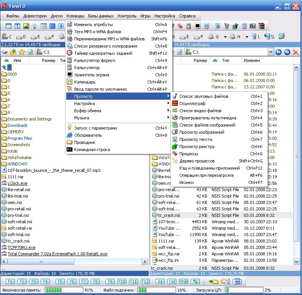Toggle the Alt modifier button
Screen dimensions: 302x295
click(x=160, y=281)
